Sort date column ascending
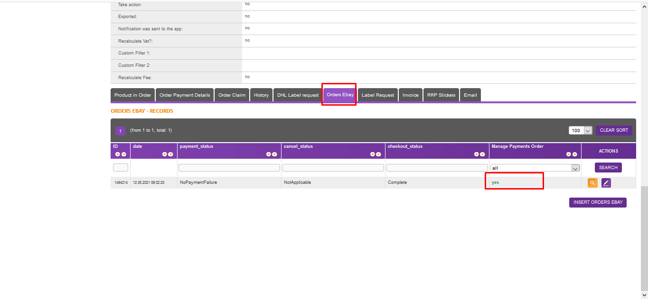 (165, 154)
